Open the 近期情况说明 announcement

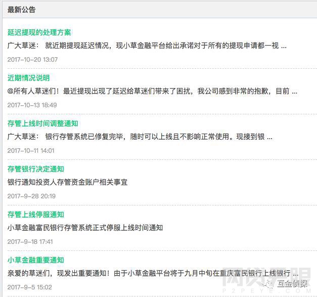(x=28, y=78)
